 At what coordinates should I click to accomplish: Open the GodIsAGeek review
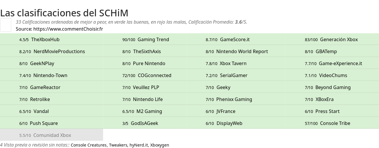[x=144, y=123]
